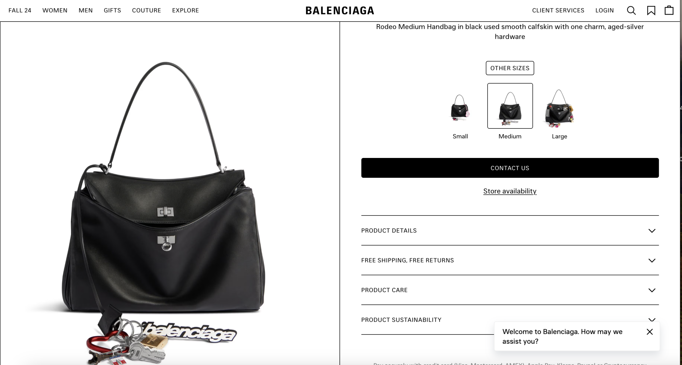
Task: Click the Balenciaga logo
Action: click(340, 10)
